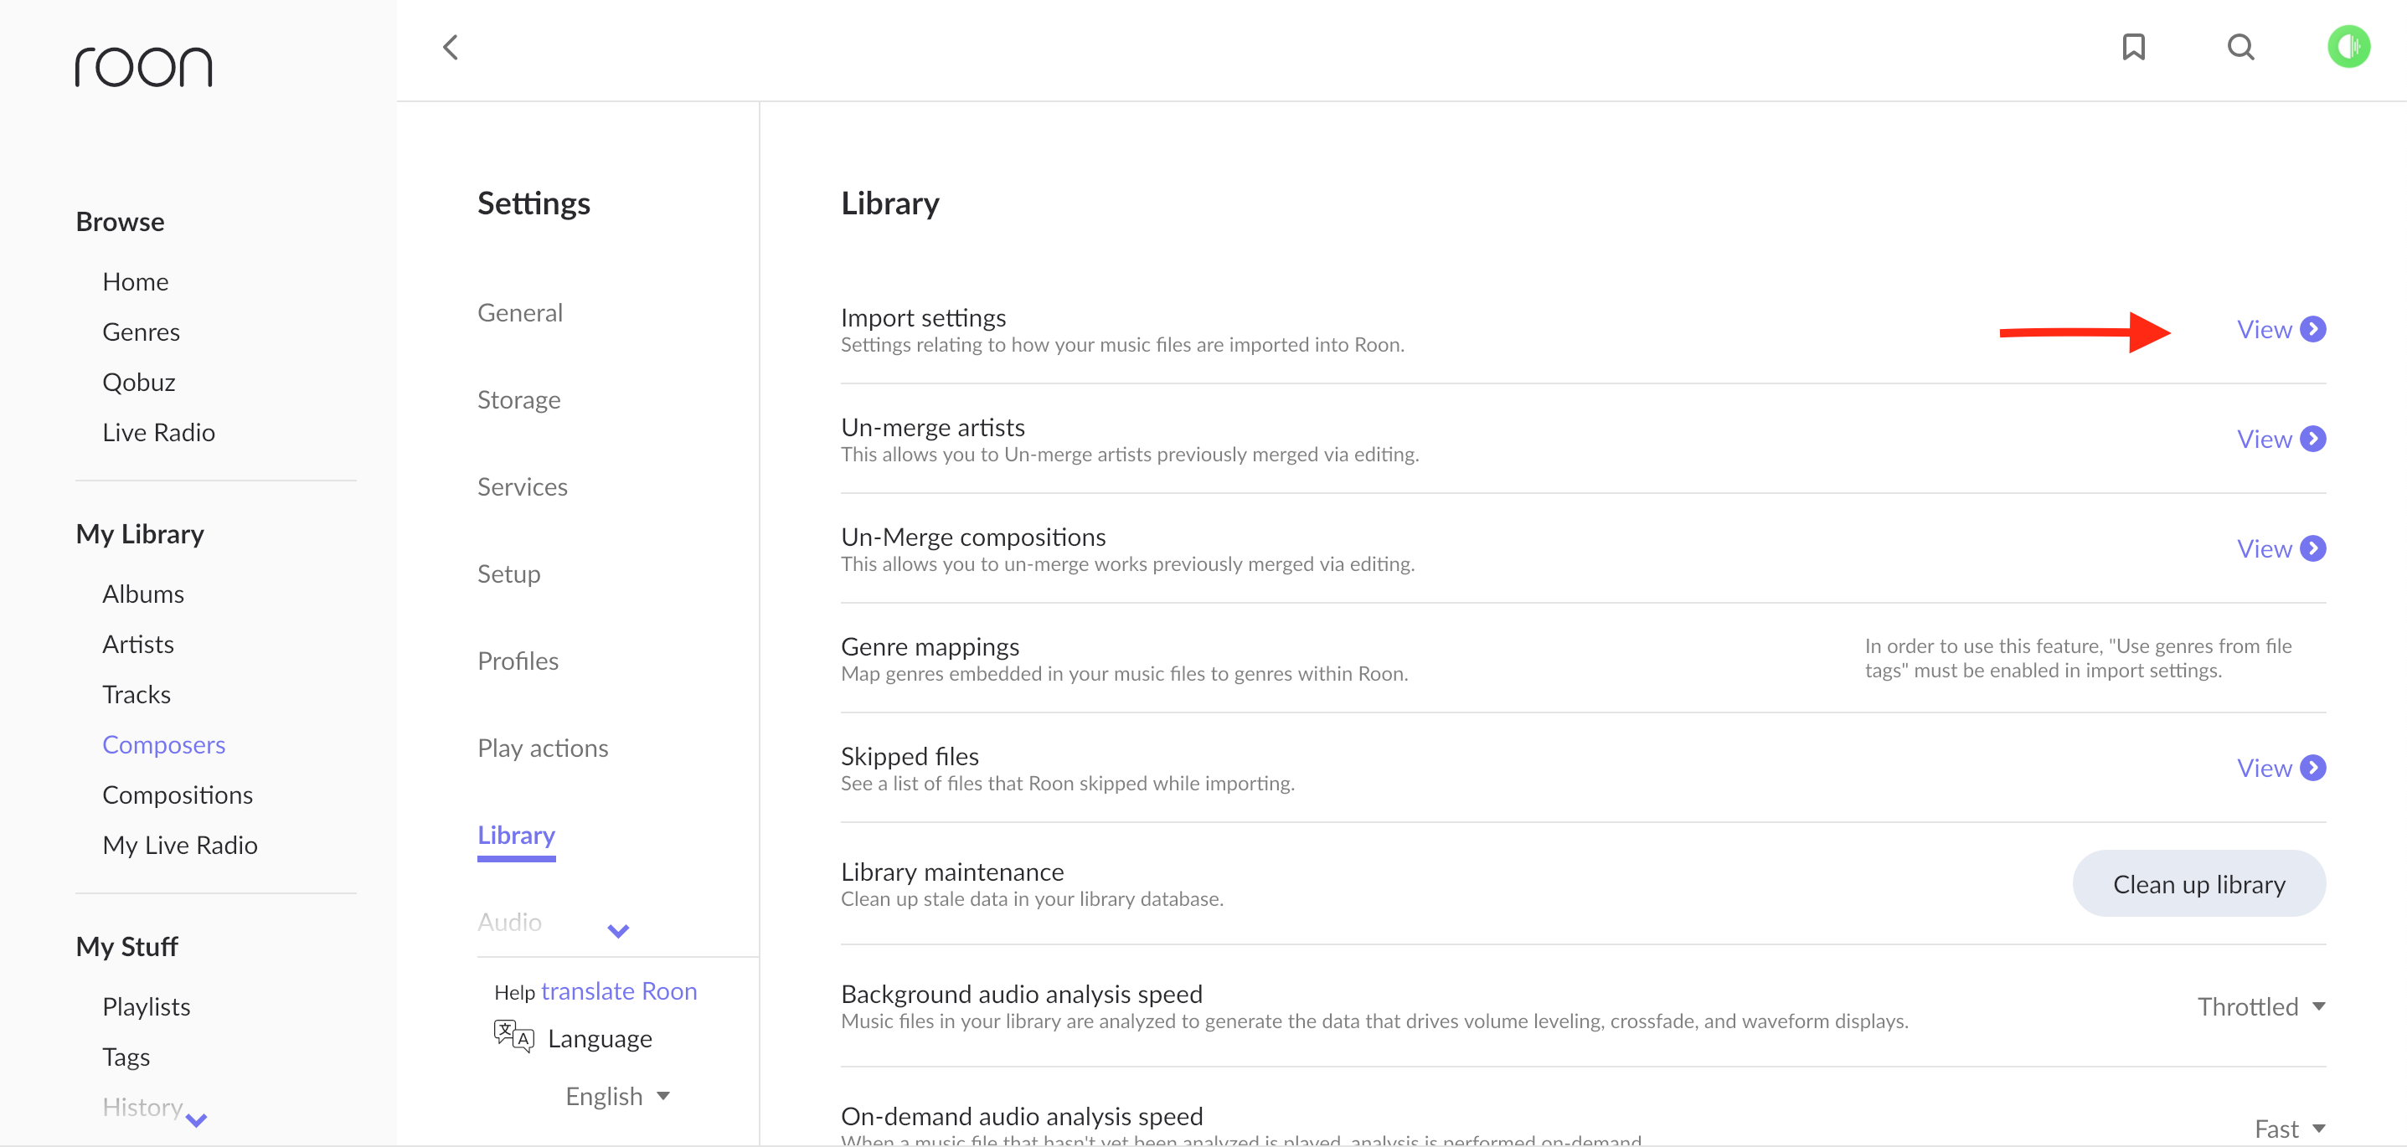The height and width of the screenshot is (1147, 2407).
Task: Follow the translate Roon link
Action: (x=619, y=991)
